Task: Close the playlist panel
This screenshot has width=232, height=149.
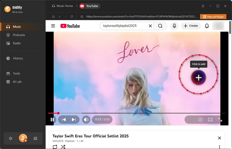Action: pos(220,138)
